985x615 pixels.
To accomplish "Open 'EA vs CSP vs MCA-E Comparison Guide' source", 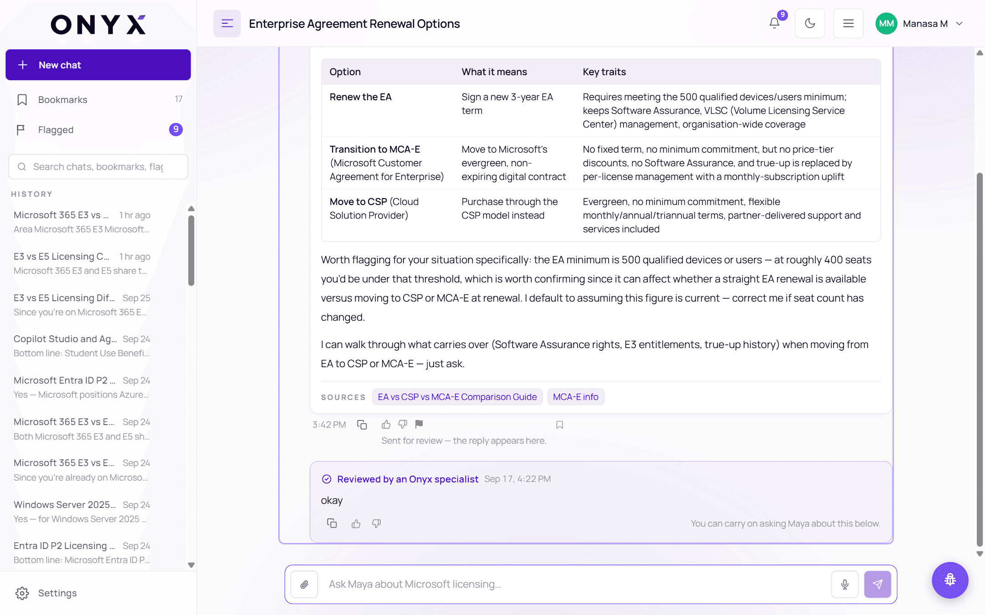I will (457, 397).
